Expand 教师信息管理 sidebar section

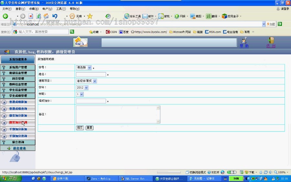tap(18, 84)
